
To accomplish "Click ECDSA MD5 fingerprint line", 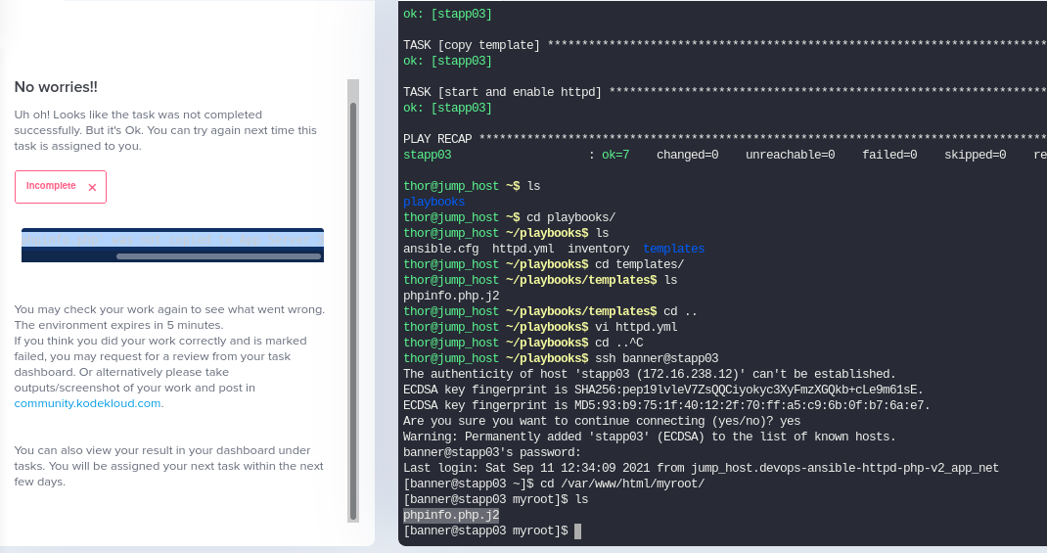I will (x=666, y=405).
